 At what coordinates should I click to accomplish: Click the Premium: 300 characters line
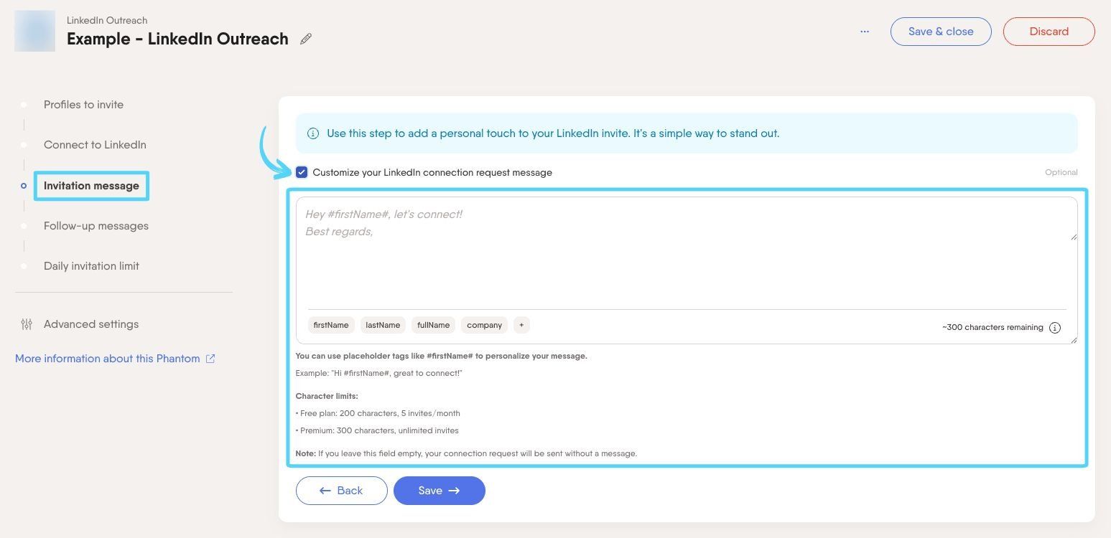click(x=377, y=430)
